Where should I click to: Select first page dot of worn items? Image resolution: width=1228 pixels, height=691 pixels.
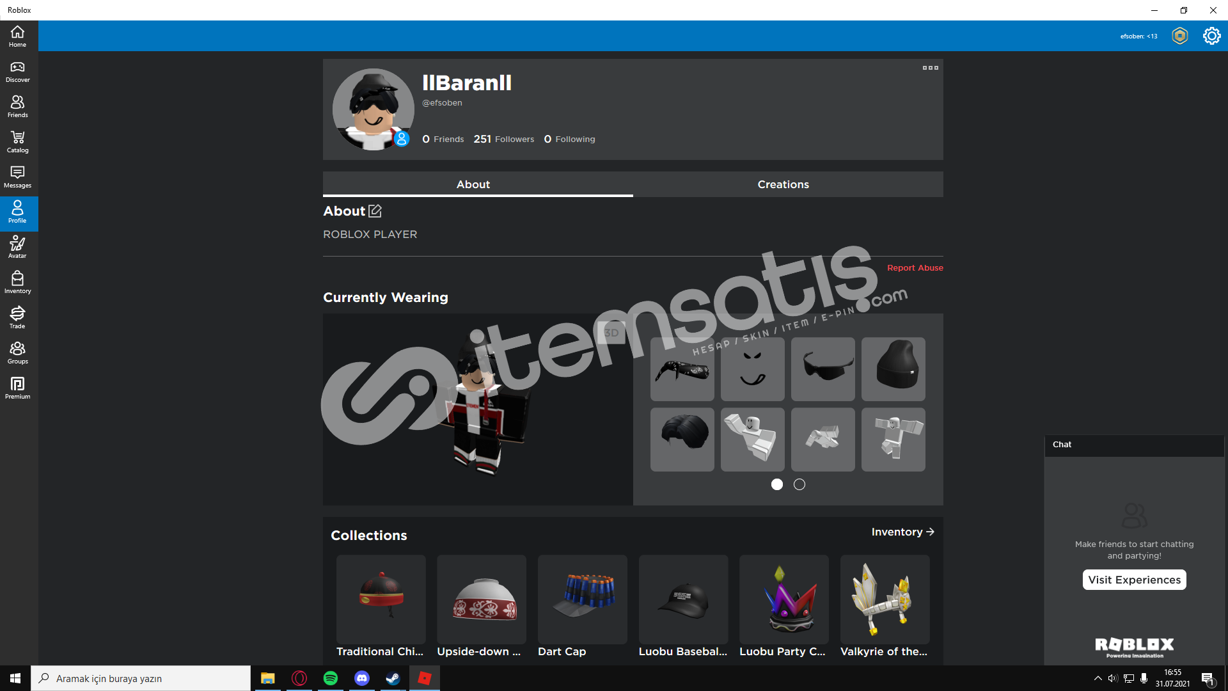click(777, 484)
